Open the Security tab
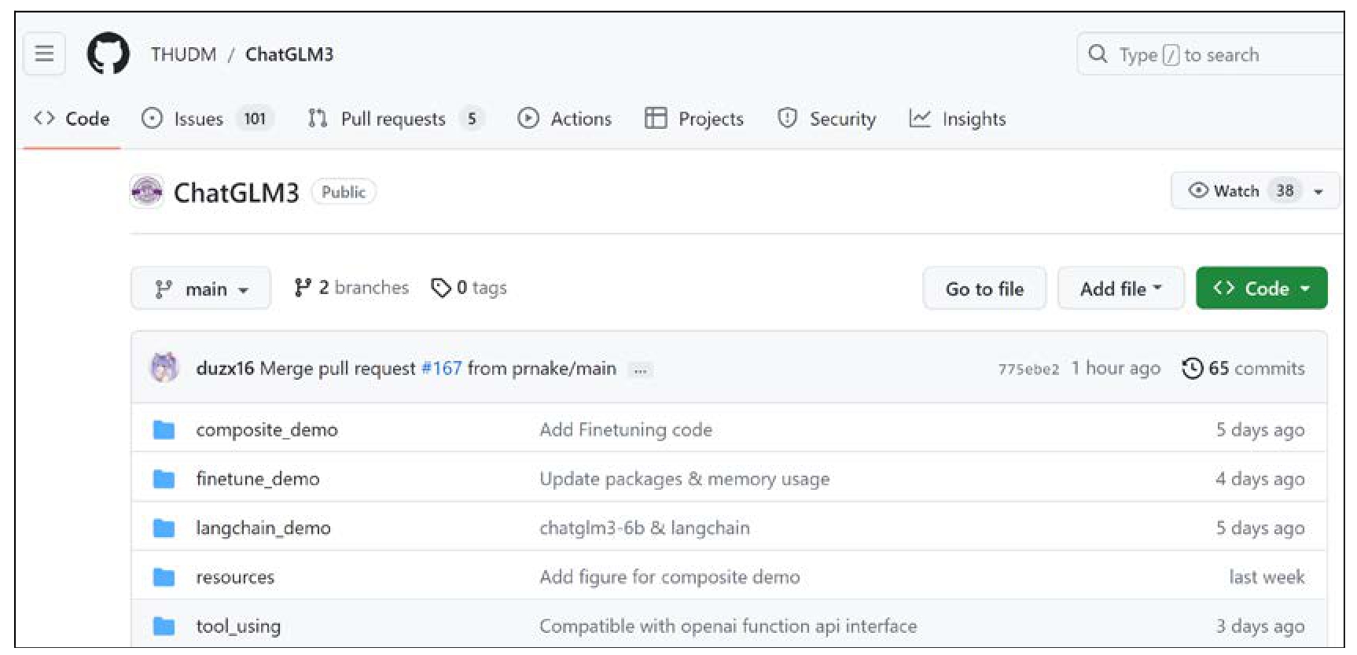 click(x=826, y=119)
